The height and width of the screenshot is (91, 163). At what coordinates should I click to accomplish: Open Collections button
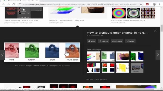(117, 41)
